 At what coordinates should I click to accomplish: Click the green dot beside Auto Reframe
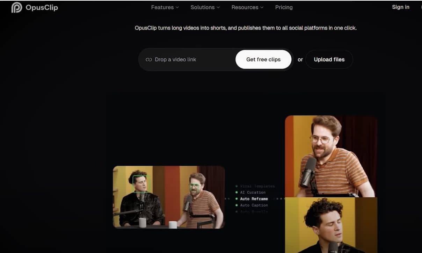click(x=237, y=199)
